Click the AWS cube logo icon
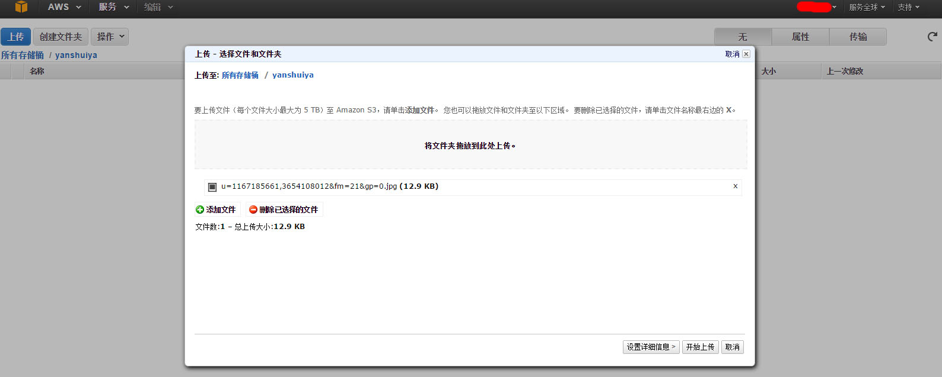The height and width of the screenshot is (377, 942). point(21,7)
